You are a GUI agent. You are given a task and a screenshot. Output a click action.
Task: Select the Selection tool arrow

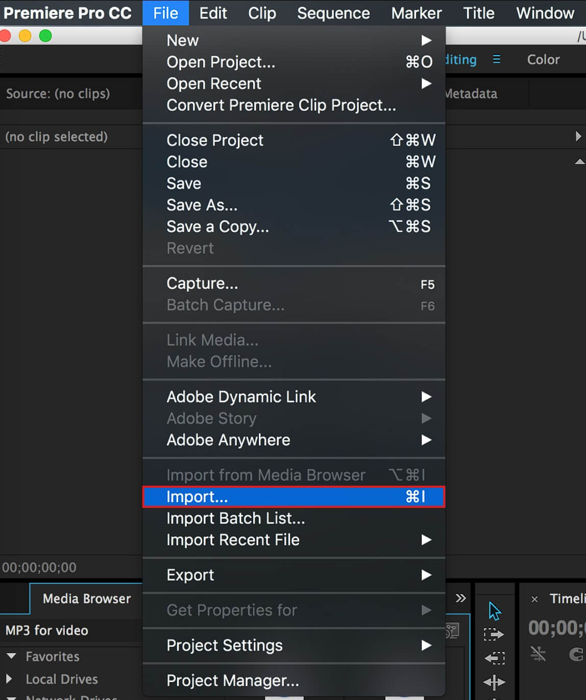(x=495, y=611)
